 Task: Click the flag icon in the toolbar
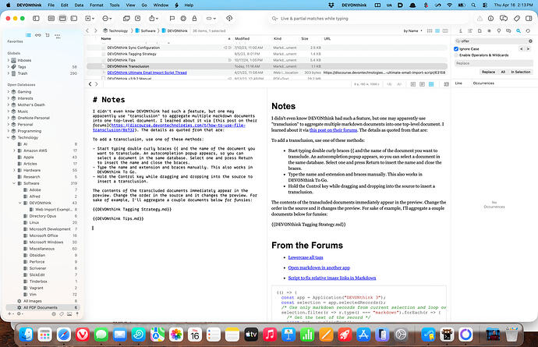tap(172, 19)
